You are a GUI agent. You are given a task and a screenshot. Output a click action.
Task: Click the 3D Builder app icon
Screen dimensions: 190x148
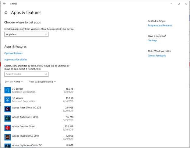(8, 90)
